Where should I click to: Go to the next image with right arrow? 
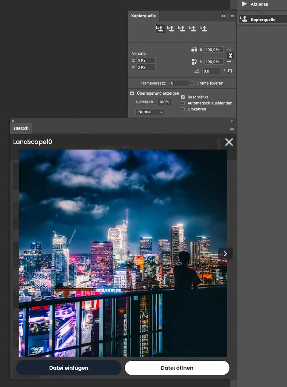[x=225, y=254]
